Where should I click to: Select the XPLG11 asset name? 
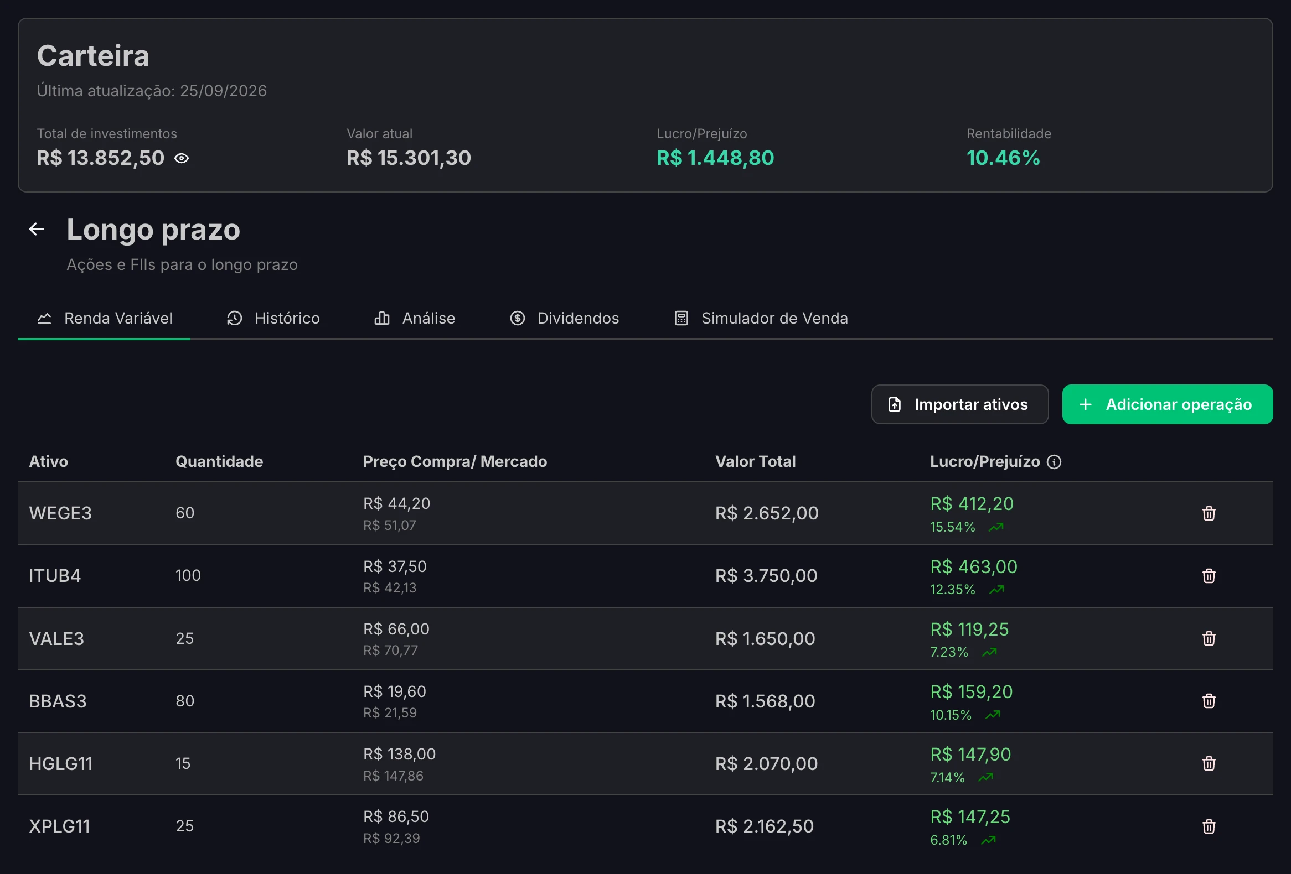(x=59, y=827)
